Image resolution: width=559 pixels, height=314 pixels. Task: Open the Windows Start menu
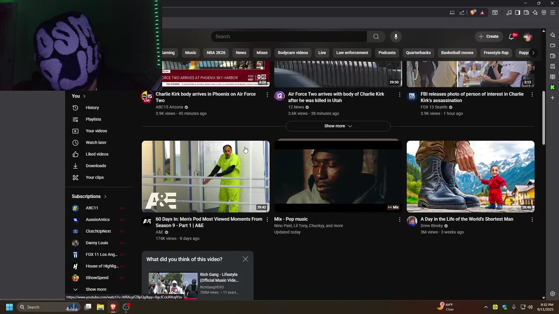tap(9, 307)
